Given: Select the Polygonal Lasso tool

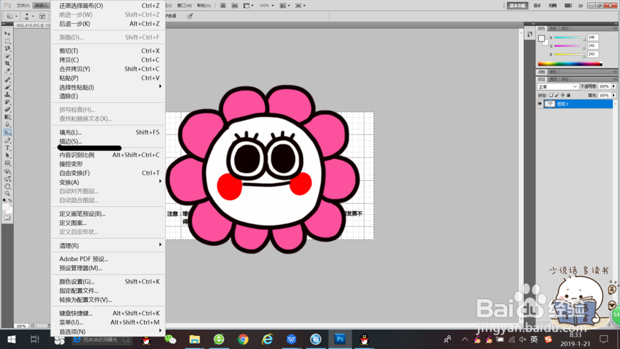Looking at the screenshot, I should [7, 48].
